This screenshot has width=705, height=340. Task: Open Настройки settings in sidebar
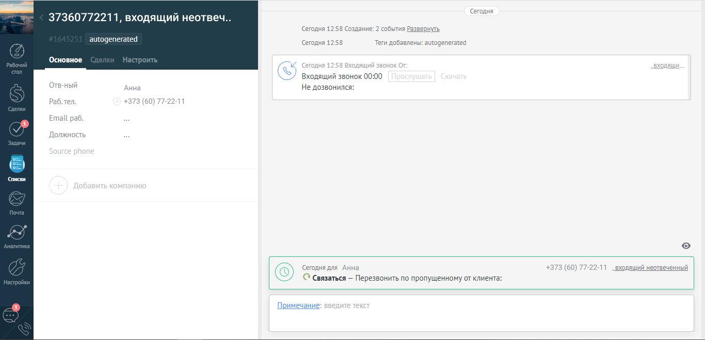(17, 272)
